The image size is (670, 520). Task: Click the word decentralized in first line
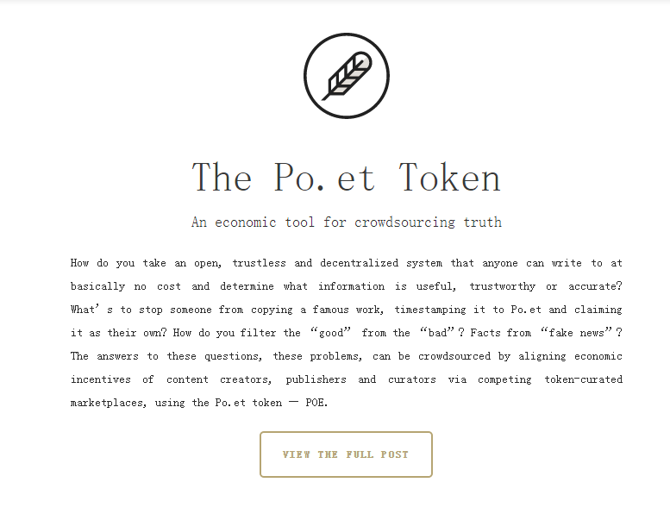[359, 263]
